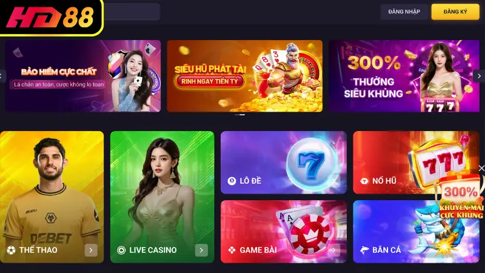Go to next banner slide arrow
This screenshot has width=485, height=273.
479,76
